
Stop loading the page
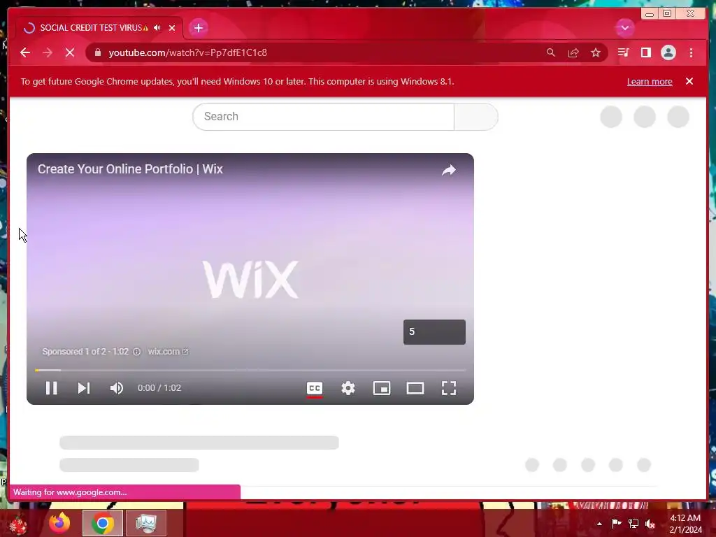pos(70,52)
